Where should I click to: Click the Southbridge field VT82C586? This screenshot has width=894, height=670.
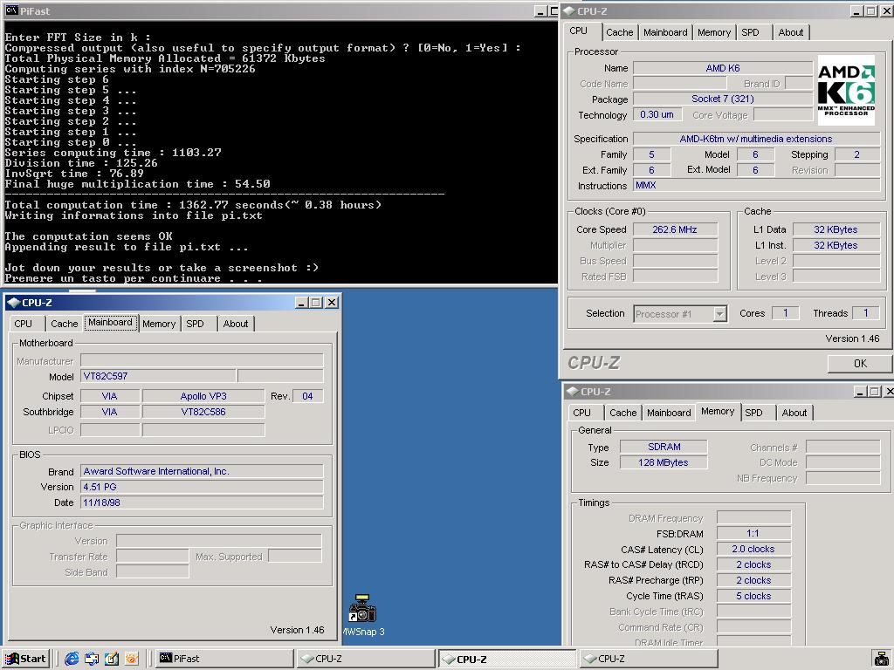pyautogui.click(x=203, y=412)
